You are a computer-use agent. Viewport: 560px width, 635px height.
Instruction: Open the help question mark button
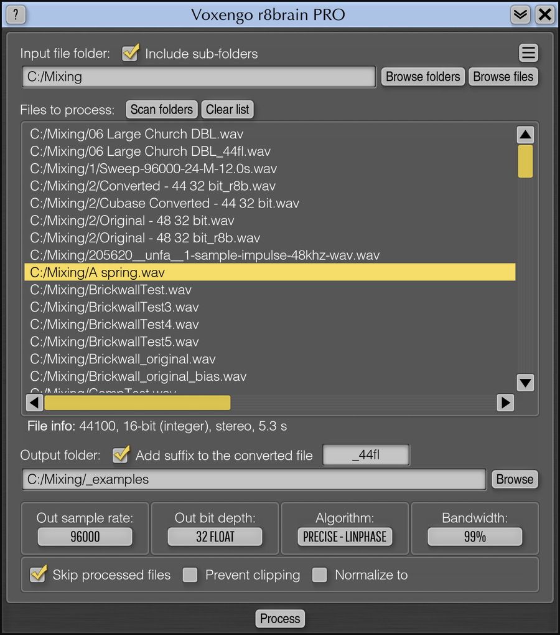click(16, 14)
